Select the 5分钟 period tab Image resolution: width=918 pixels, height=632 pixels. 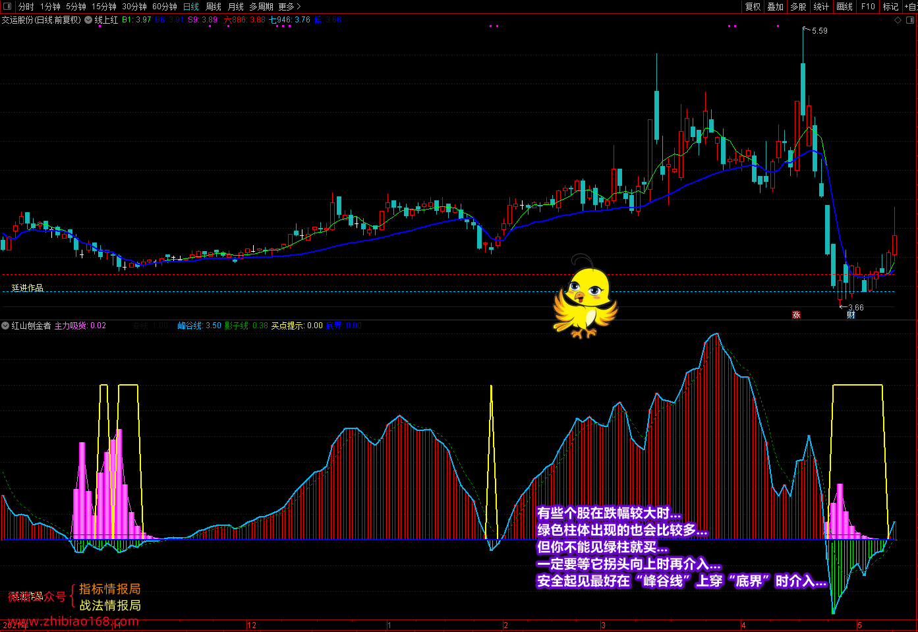[x=76, y=7]
